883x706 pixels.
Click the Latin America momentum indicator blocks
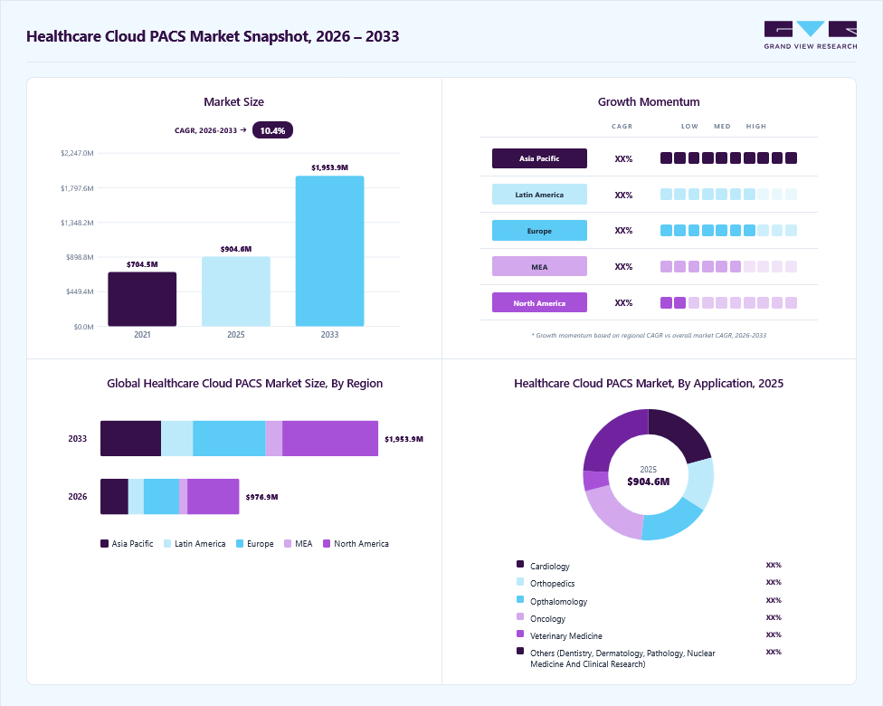coord(728,195)
